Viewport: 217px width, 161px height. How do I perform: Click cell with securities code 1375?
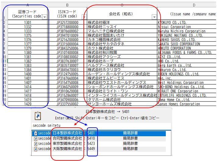[28, 35]
